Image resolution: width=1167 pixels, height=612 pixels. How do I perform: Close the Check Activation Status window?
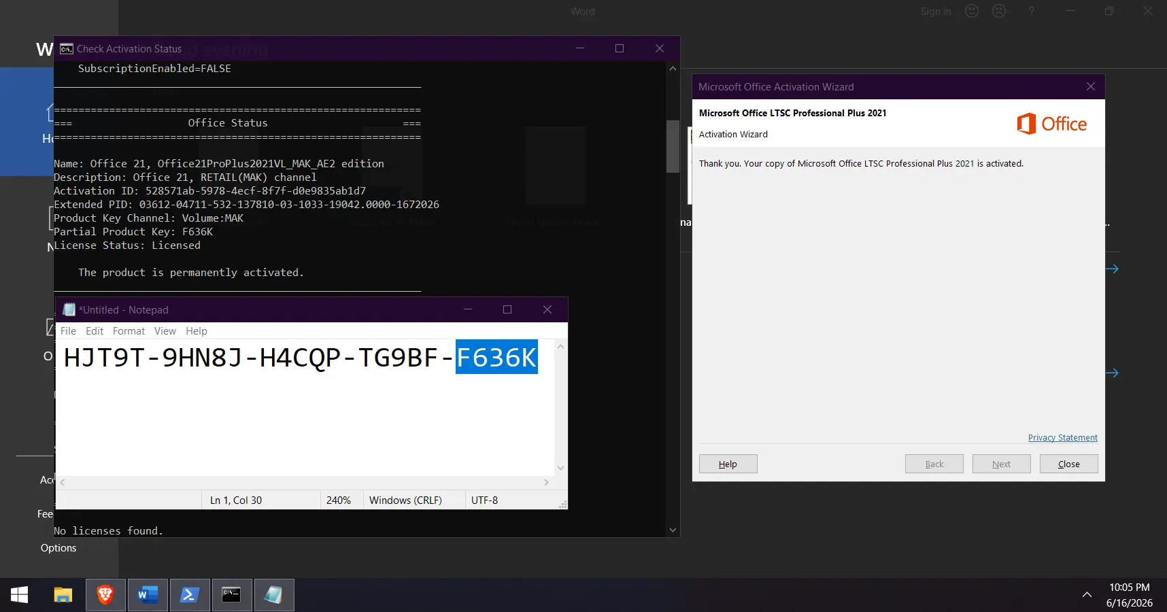pyautogui.click(x=660, y=48)
